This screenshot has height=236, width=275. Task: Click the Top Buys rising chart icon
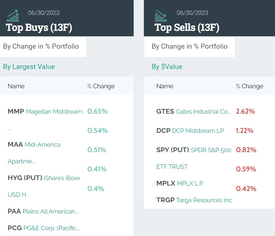point(13,16)
